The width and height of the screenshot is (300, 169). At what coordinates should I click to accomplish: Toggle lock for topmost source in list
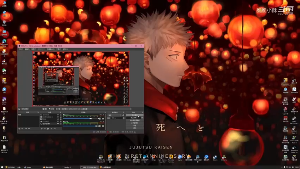tap(61, 115)
